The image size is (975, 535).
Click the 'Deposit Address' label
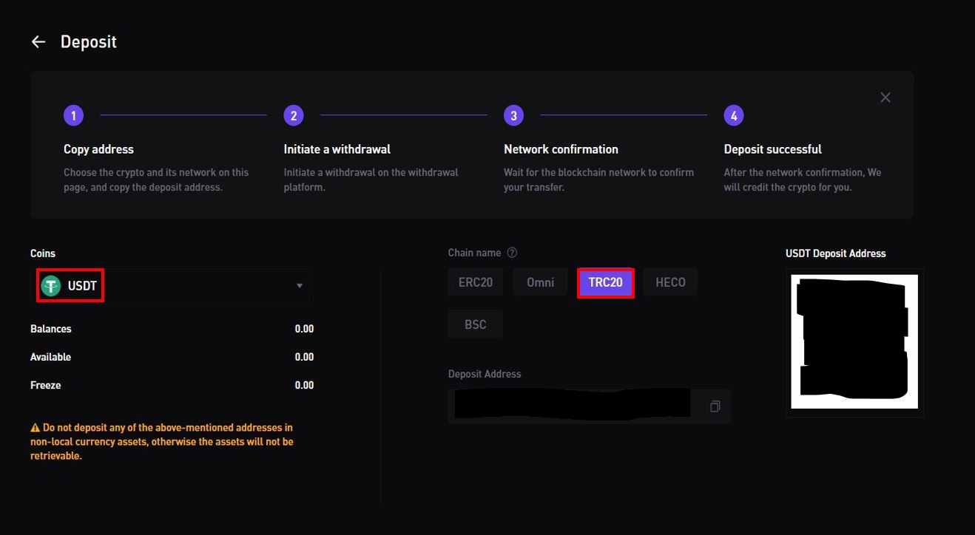[485, 374]
